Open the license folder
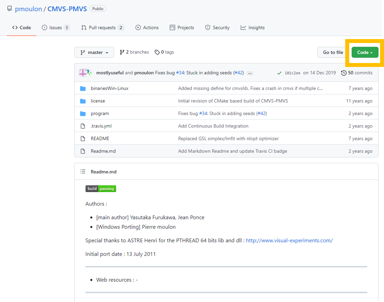 click(98, 101)
